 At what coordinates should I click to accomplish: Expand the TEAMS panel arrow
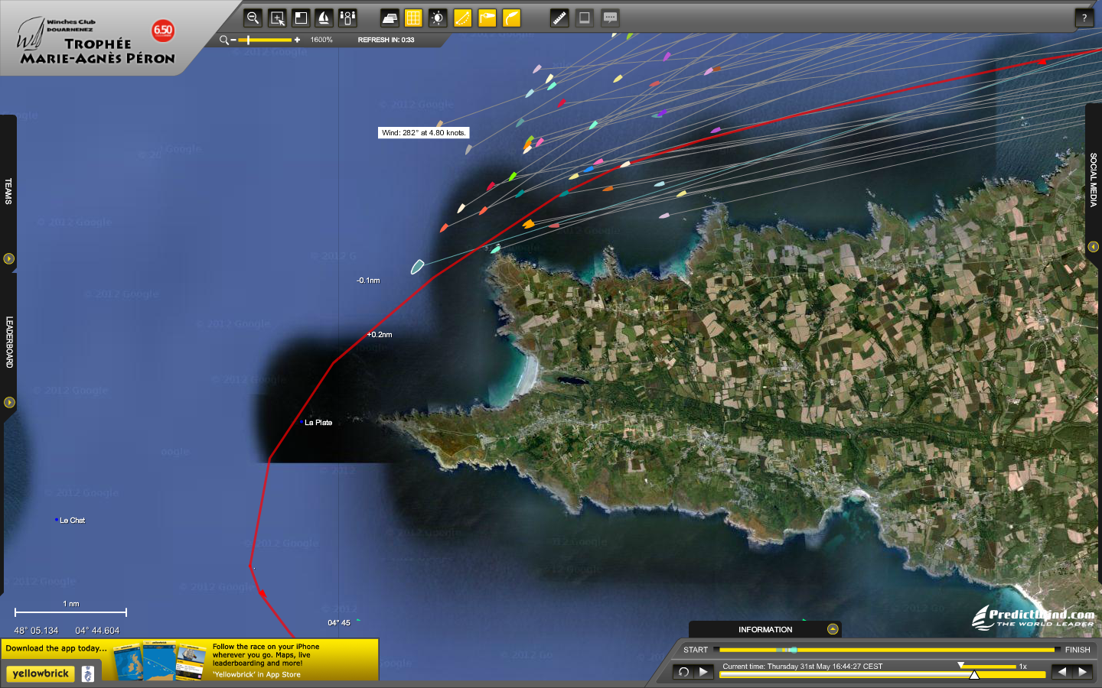[9, 258]
